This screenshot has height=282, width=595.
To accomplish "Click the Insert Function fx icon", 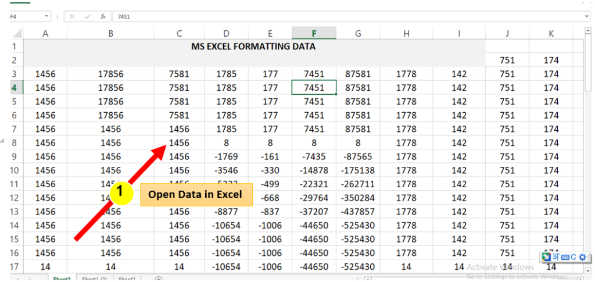I will click(x=103, y=17).
